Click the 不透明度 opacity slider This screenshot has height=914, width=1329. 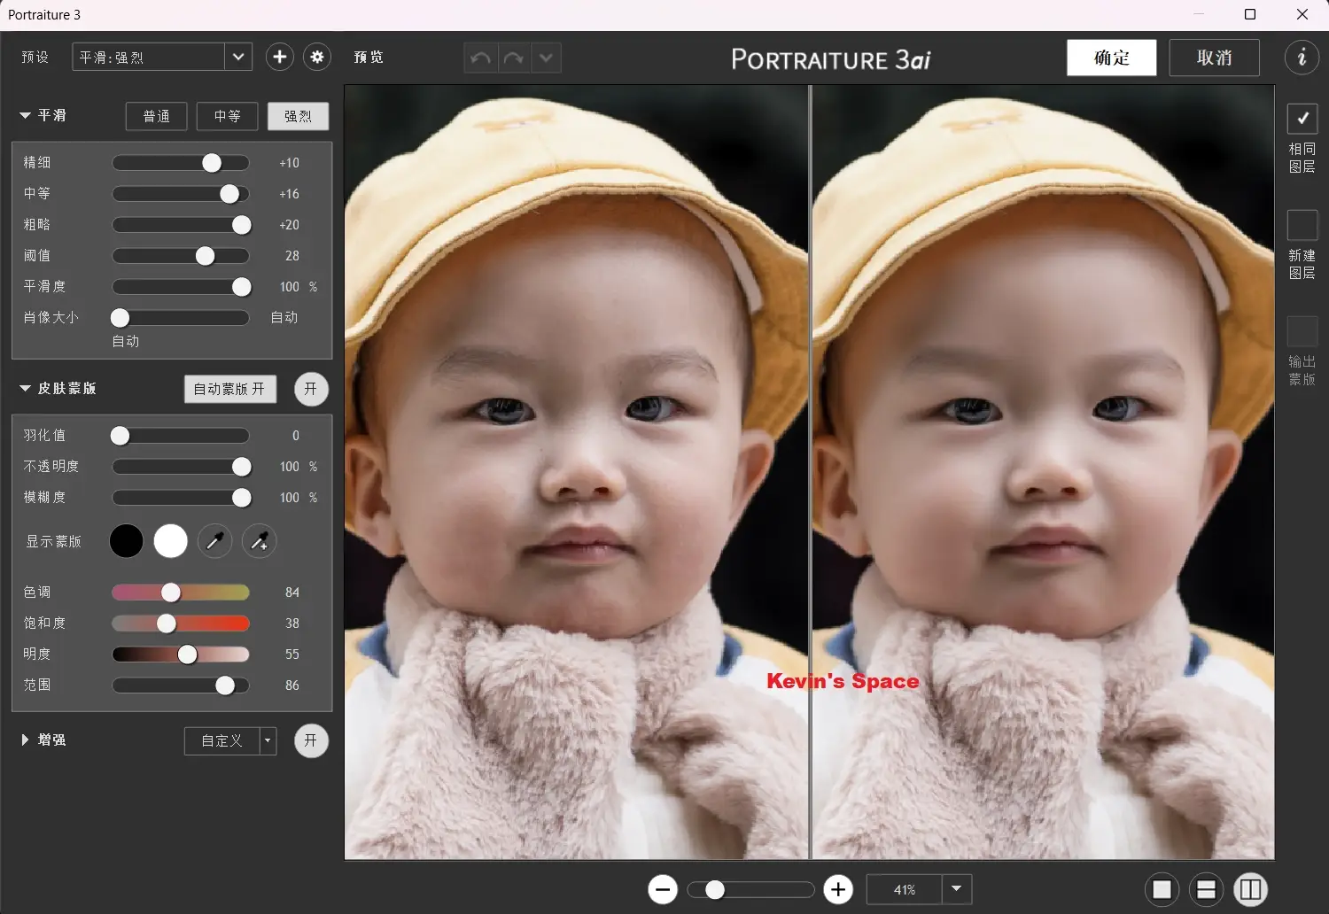click(x=181, y=467)
